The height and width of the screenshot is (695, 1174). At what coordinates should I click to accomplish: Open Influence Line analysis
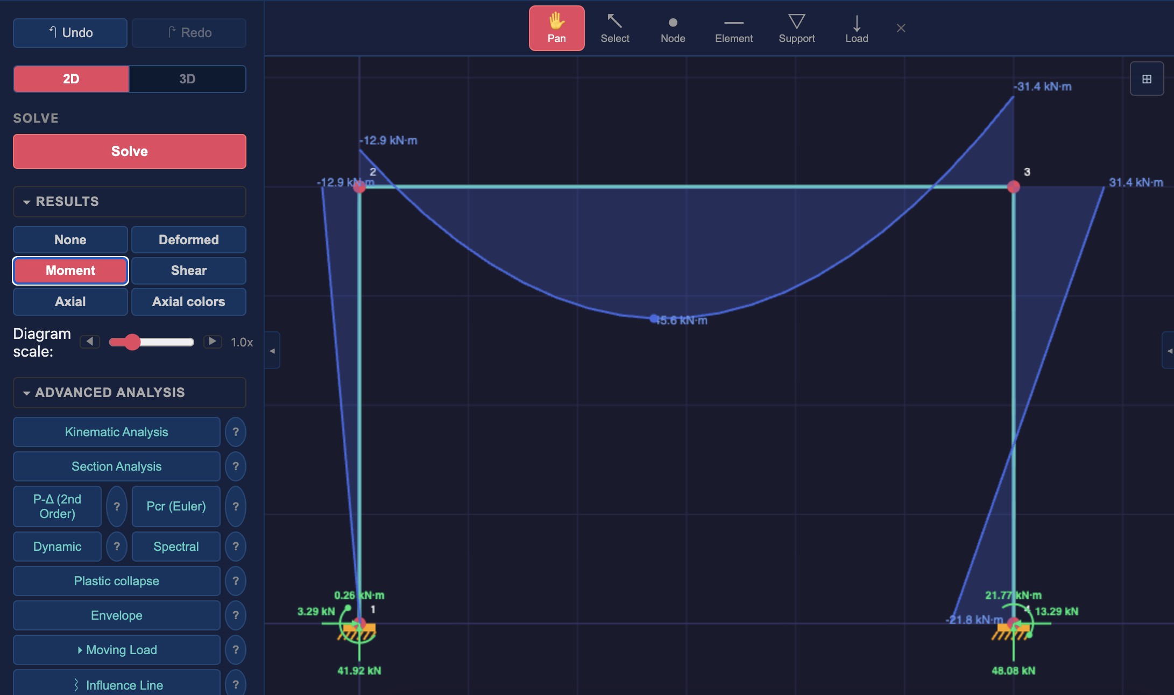click(x=117, y=684)
